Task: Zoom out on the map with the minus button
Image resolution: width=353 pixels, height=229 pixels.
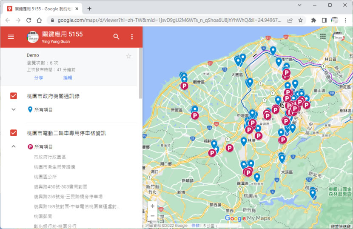Action: pyautogui.click(x=152, y=216)
